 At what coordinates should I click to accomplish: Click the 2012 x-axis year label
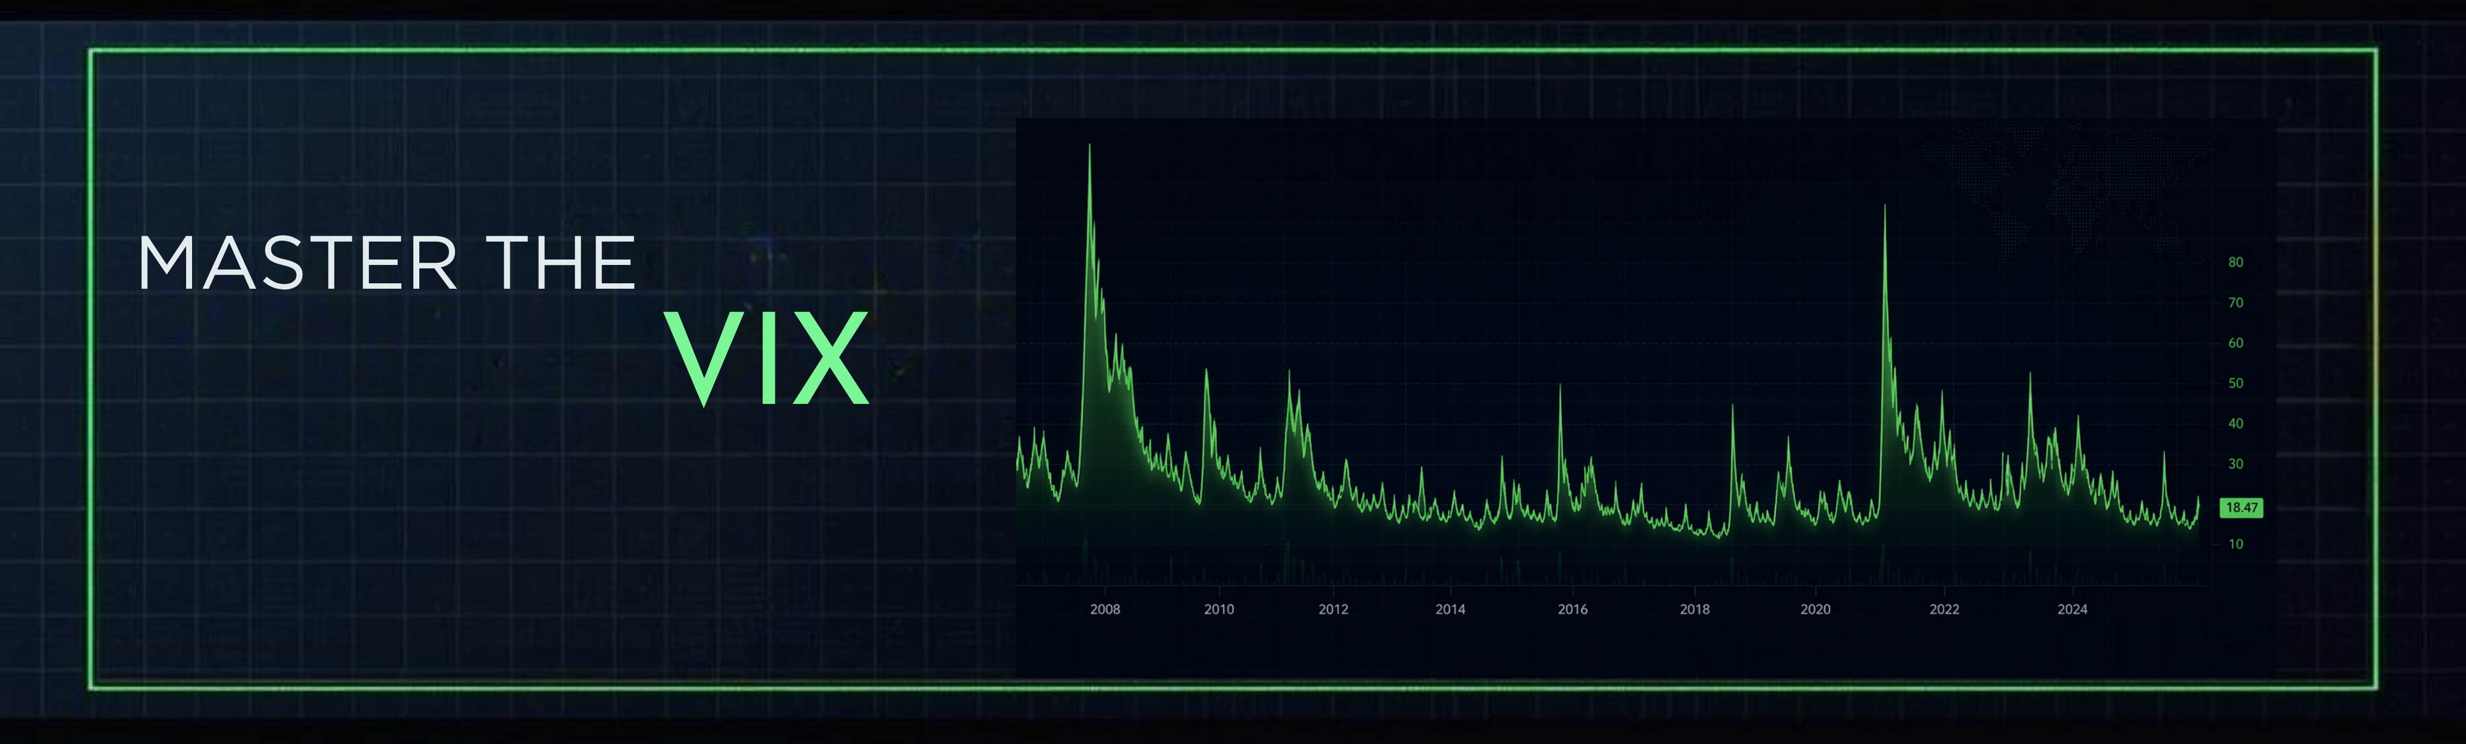coord(1333,609)
